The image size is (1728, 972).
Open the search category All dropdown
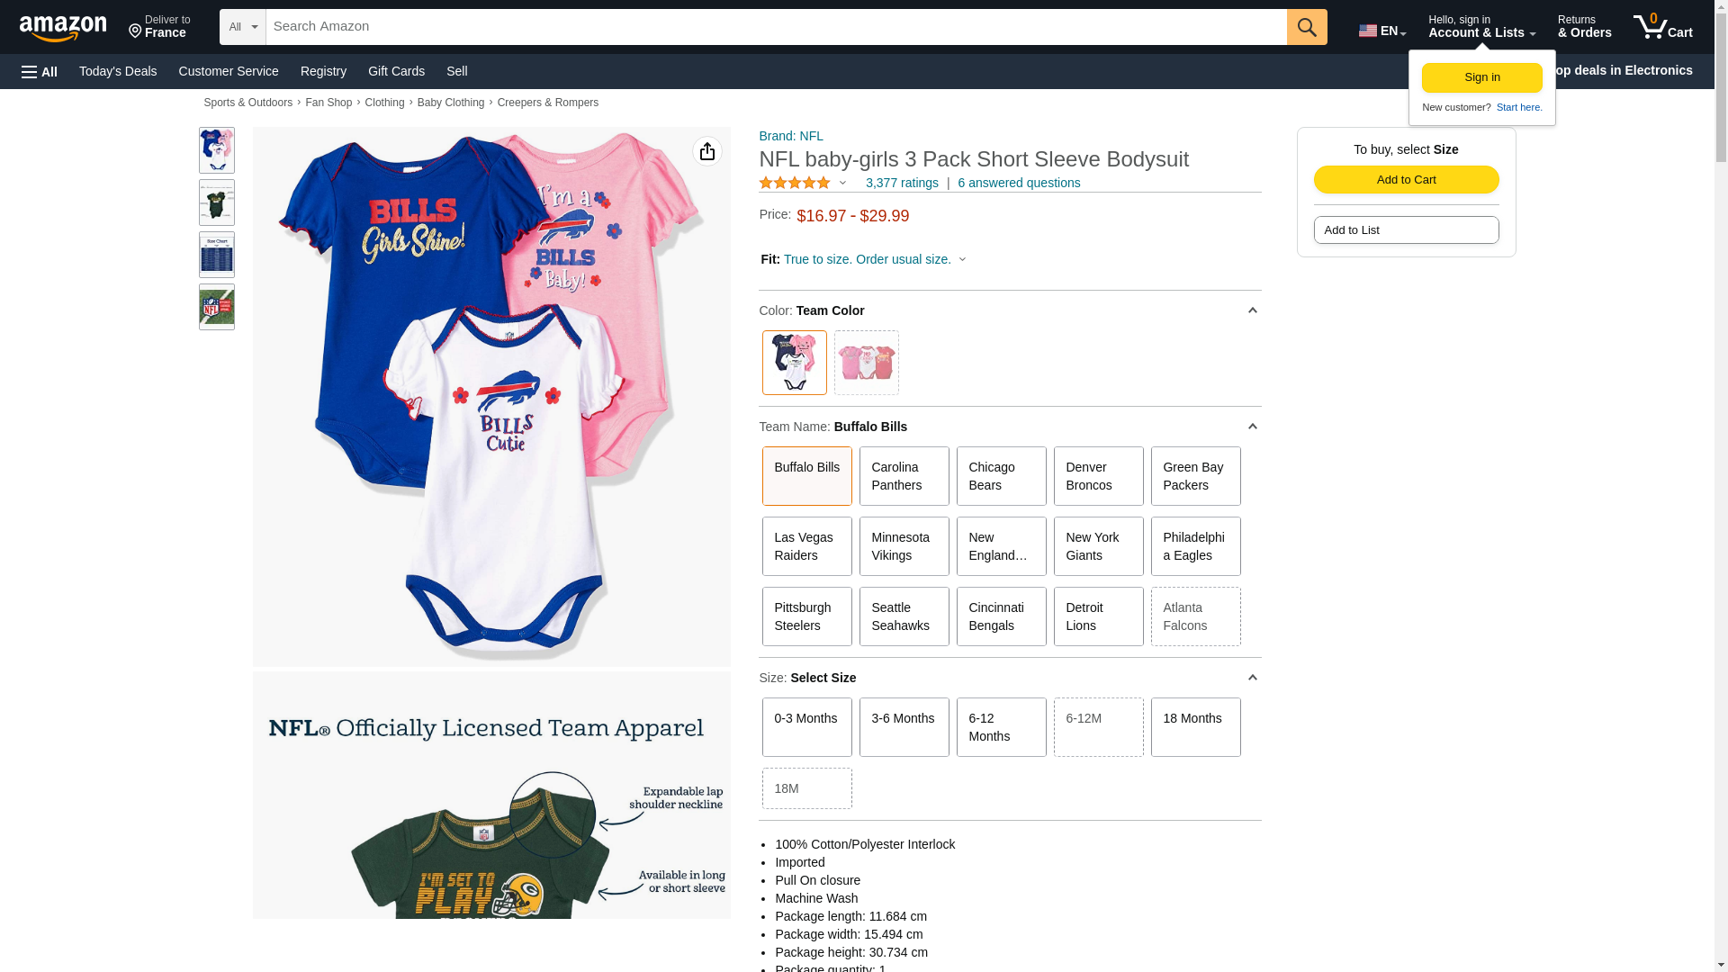tap(243, 27)
